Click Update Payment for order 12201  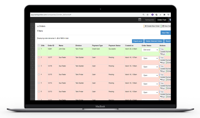tap(165, 52)
